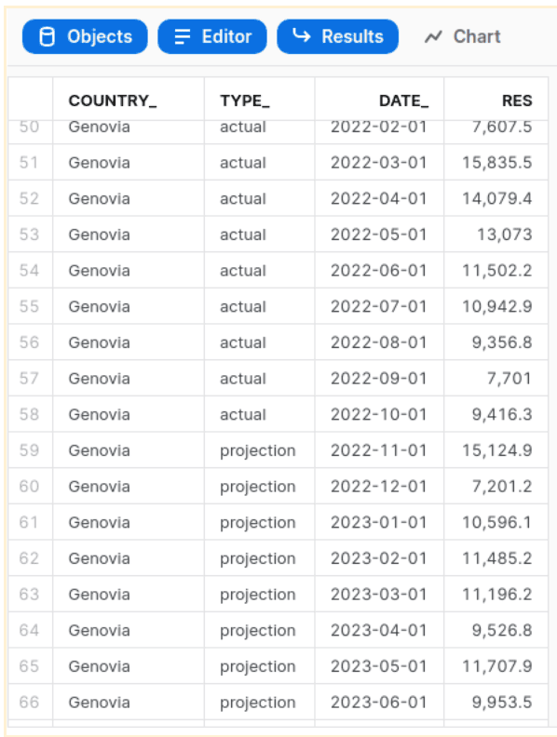The height and width of the screenshot is (737, 557).
Task: Click the lines icon in Editor button
Action: (182, 36)
